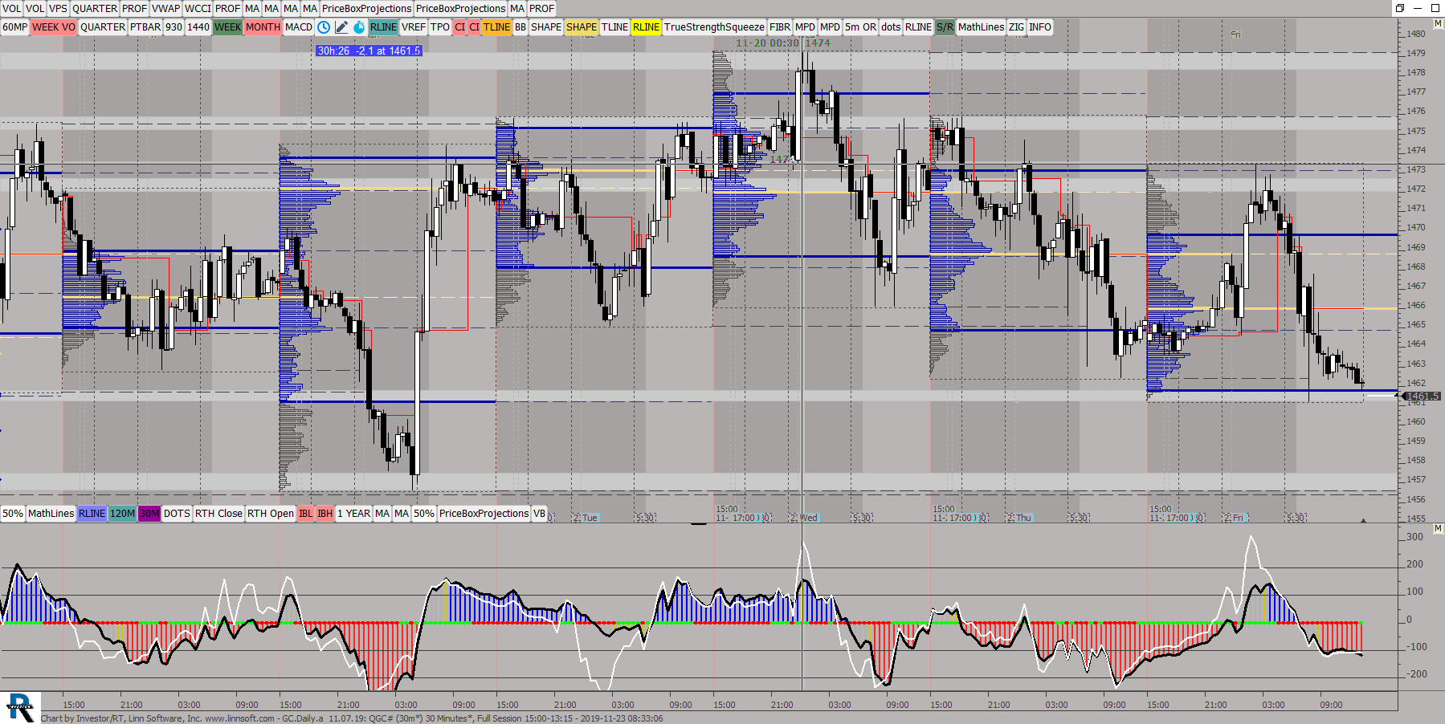1445x724 pixels.
Task: Toggle the green WEEK button
Action: (227, 27)
